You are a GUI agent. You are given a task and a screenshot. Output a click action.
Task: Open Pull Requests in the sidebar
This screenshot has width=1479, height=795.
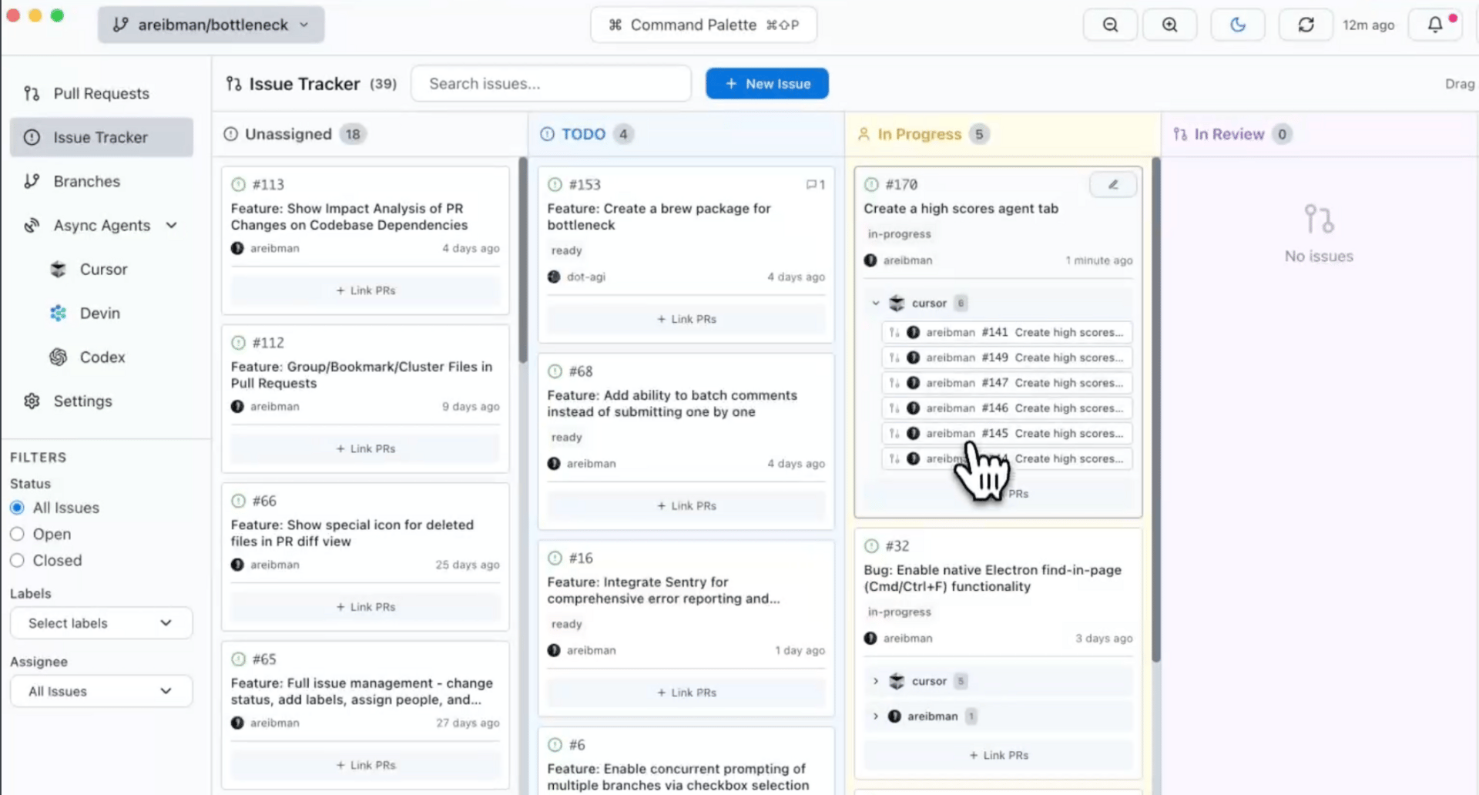pyautogui.click(x=101, y=93)
